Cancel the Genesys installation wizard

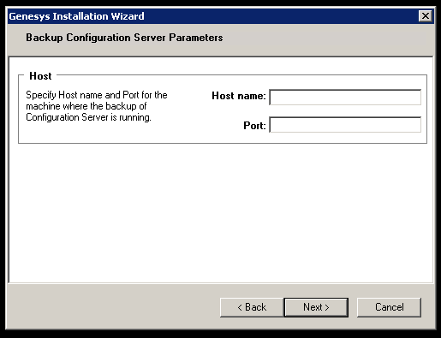tap(389, 307)
